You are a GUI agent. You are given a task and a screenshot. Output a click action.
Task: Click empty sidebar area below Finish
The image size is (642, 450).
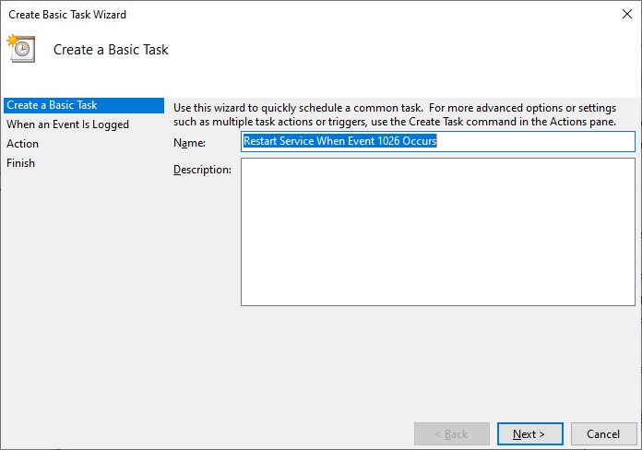[84, 287]
